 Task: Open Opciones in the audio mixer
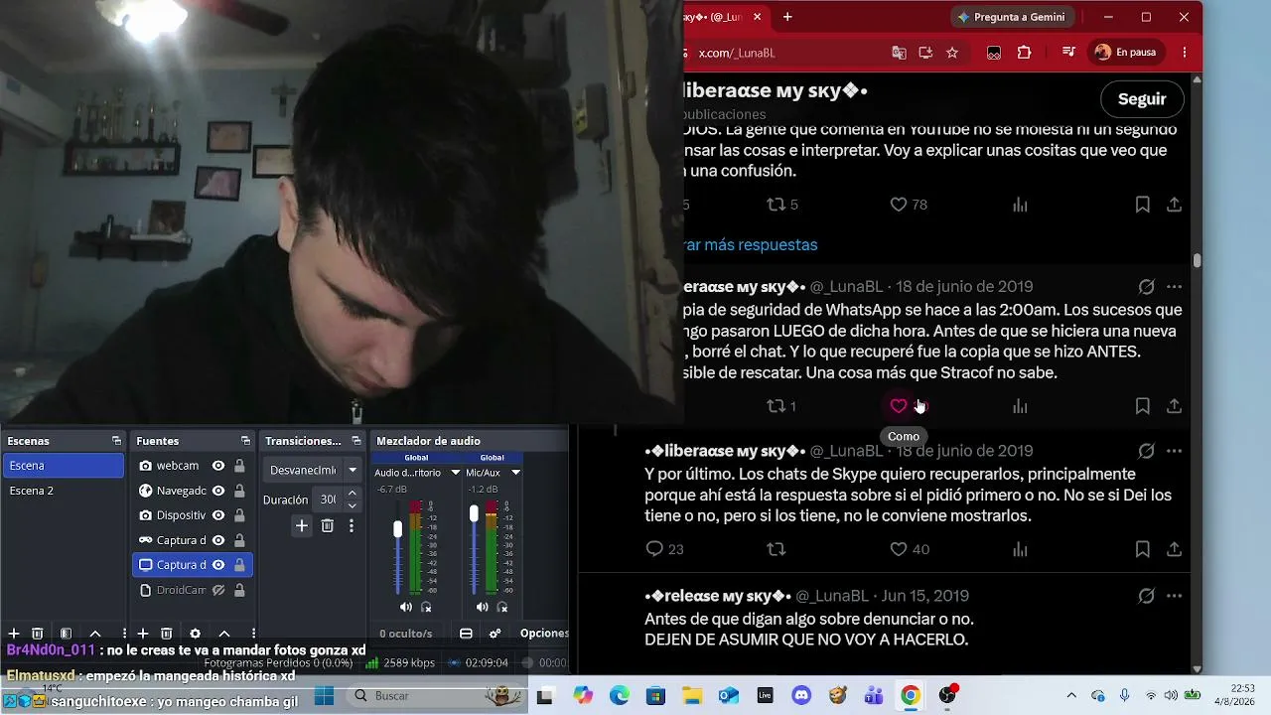(544, 634)
